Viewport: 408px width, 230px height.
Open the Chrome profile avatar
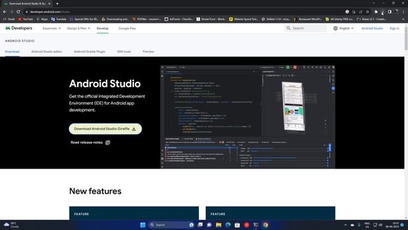[397, 11]
